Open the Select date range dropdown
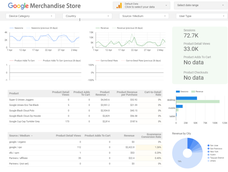 point(201,5)
